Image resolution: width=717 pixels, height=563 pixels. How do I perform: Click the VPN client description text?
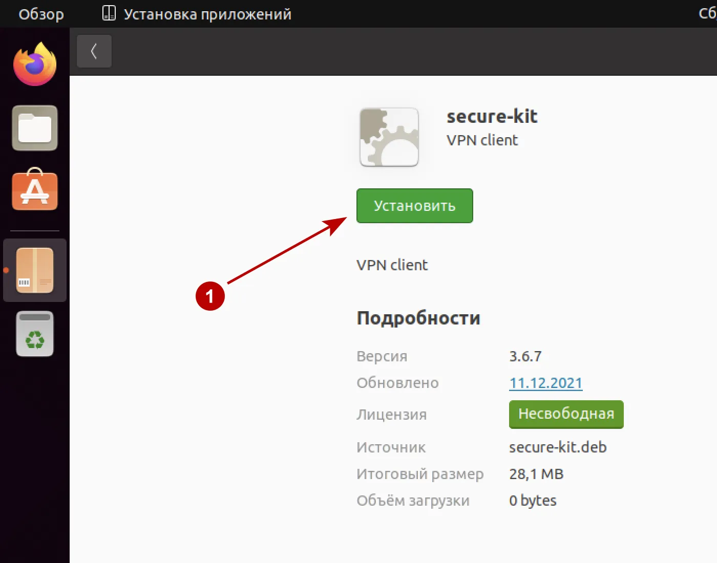[392, 265]
